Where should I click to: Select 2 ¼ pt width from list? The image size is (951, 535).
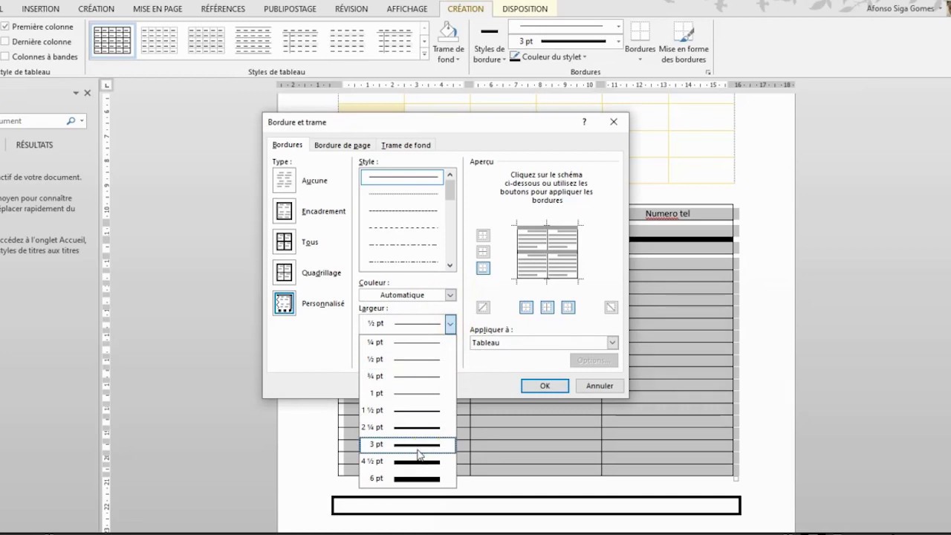(407, 427)
